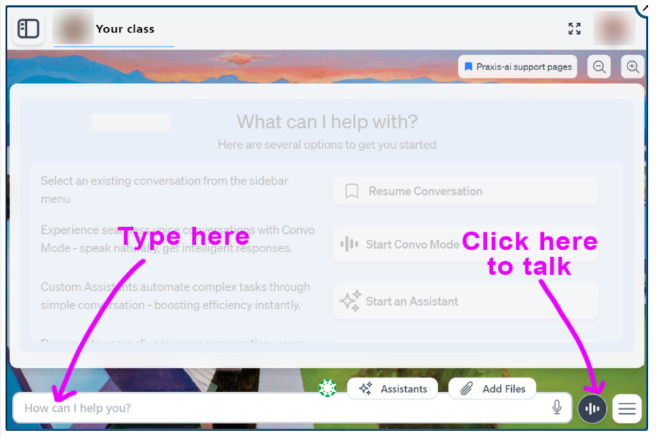Click the bookmark icon in Resume Conversation
The height and width of the screenshot is (437, 656).
click(x=352, y=191)
